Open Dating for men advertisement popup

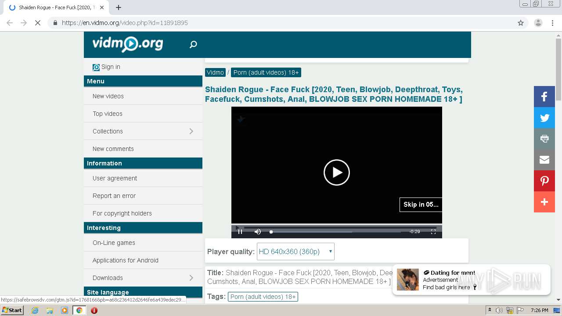[471, 280]
